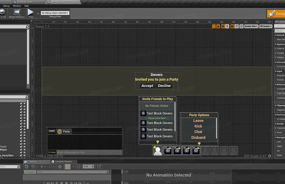Open the Play options dropdown arrow

(38, 14)
